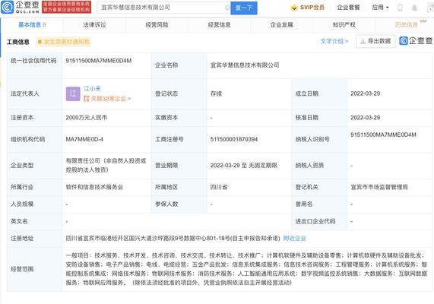Viewport: 434px width, 304px height.
Task: Switch to the 基本信息 tab
Action: [32, 25]
